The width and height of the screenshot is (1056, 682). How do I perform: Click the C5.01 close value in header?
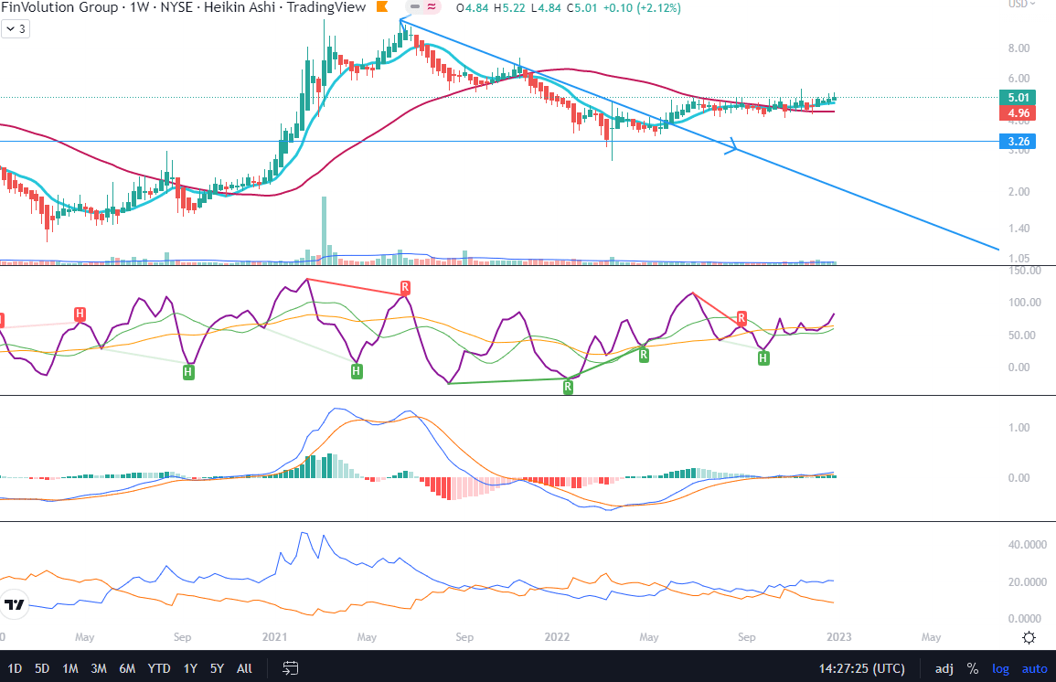[581, 8]
